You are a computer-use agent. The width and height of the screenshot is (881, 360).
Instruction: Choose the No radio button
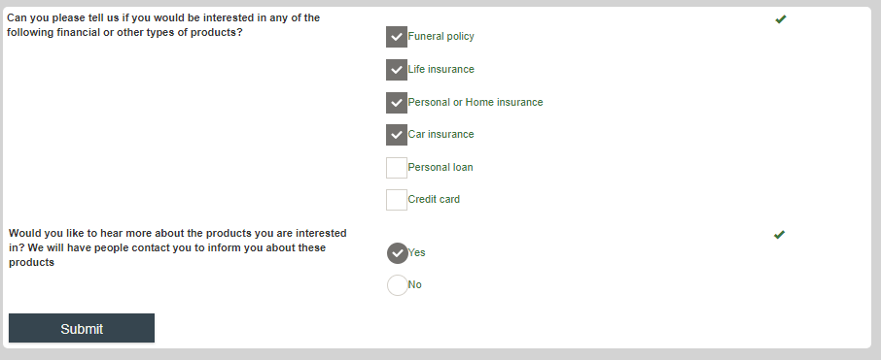pos(398,285)
